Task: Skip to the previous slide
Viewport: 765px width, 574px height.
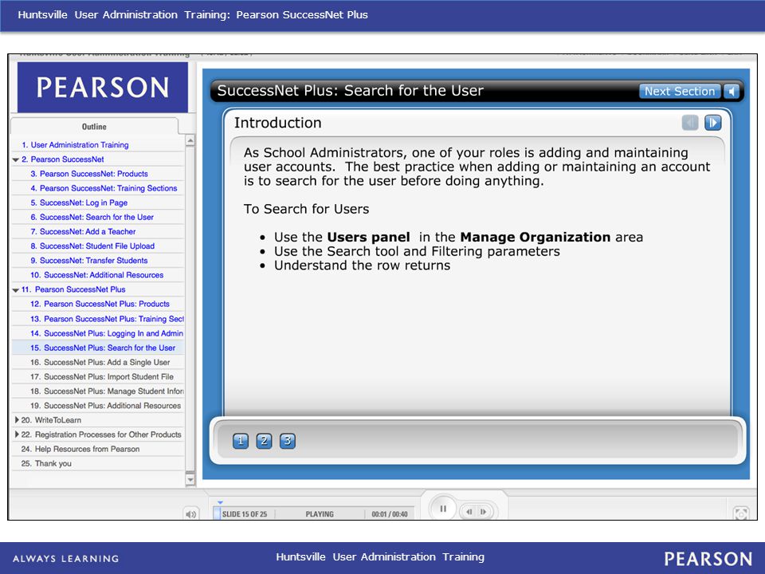Action: (469, 512)
